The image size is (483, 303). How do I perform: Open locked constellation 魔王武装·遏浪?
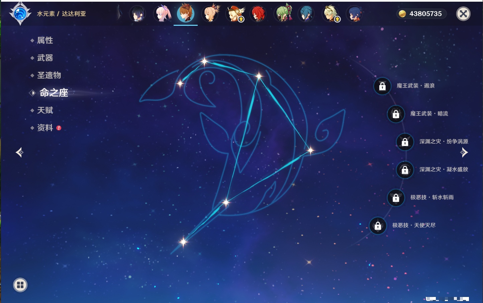(382, 86)
